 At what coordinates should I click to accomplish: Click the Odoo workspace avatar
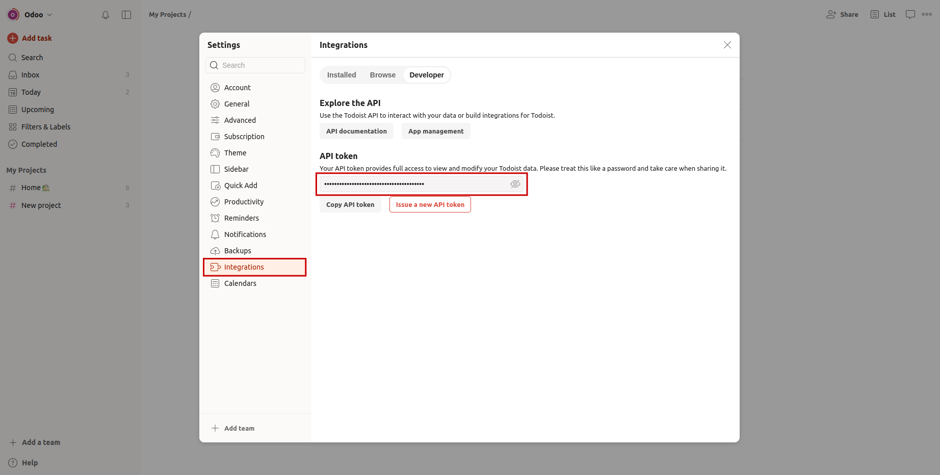(13, 15)
